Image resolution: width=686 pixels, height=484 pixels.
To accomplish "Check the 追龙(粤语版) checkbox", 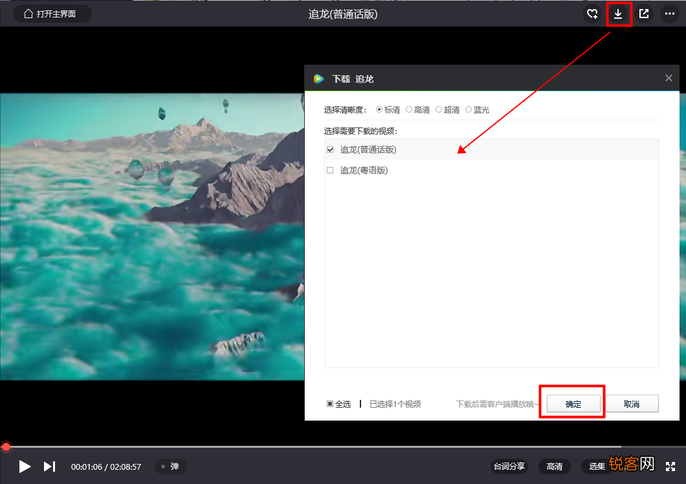I will click(x=330, y=170).
